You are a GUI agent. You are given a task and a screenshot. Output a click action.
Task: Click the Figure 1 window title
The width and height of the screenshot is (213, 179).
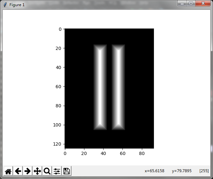click(17, 5)
